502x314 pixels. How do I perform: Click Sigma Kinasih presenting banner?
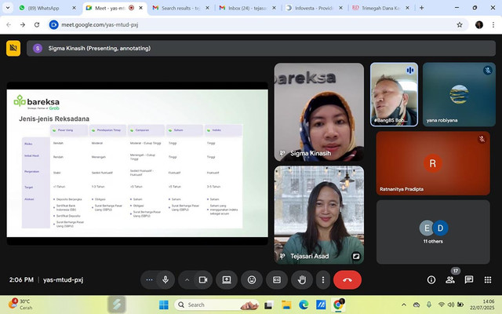(x=261, y=49)
